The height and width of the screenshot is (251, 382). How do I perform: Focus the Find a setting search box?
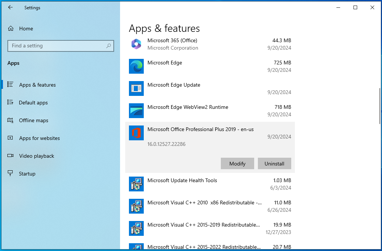[61, 46]
